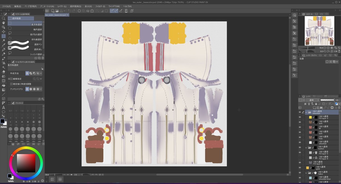Expand the effect options dropdown in Layer Property
The image size is (341, 184).
click(x=337, y=62)
